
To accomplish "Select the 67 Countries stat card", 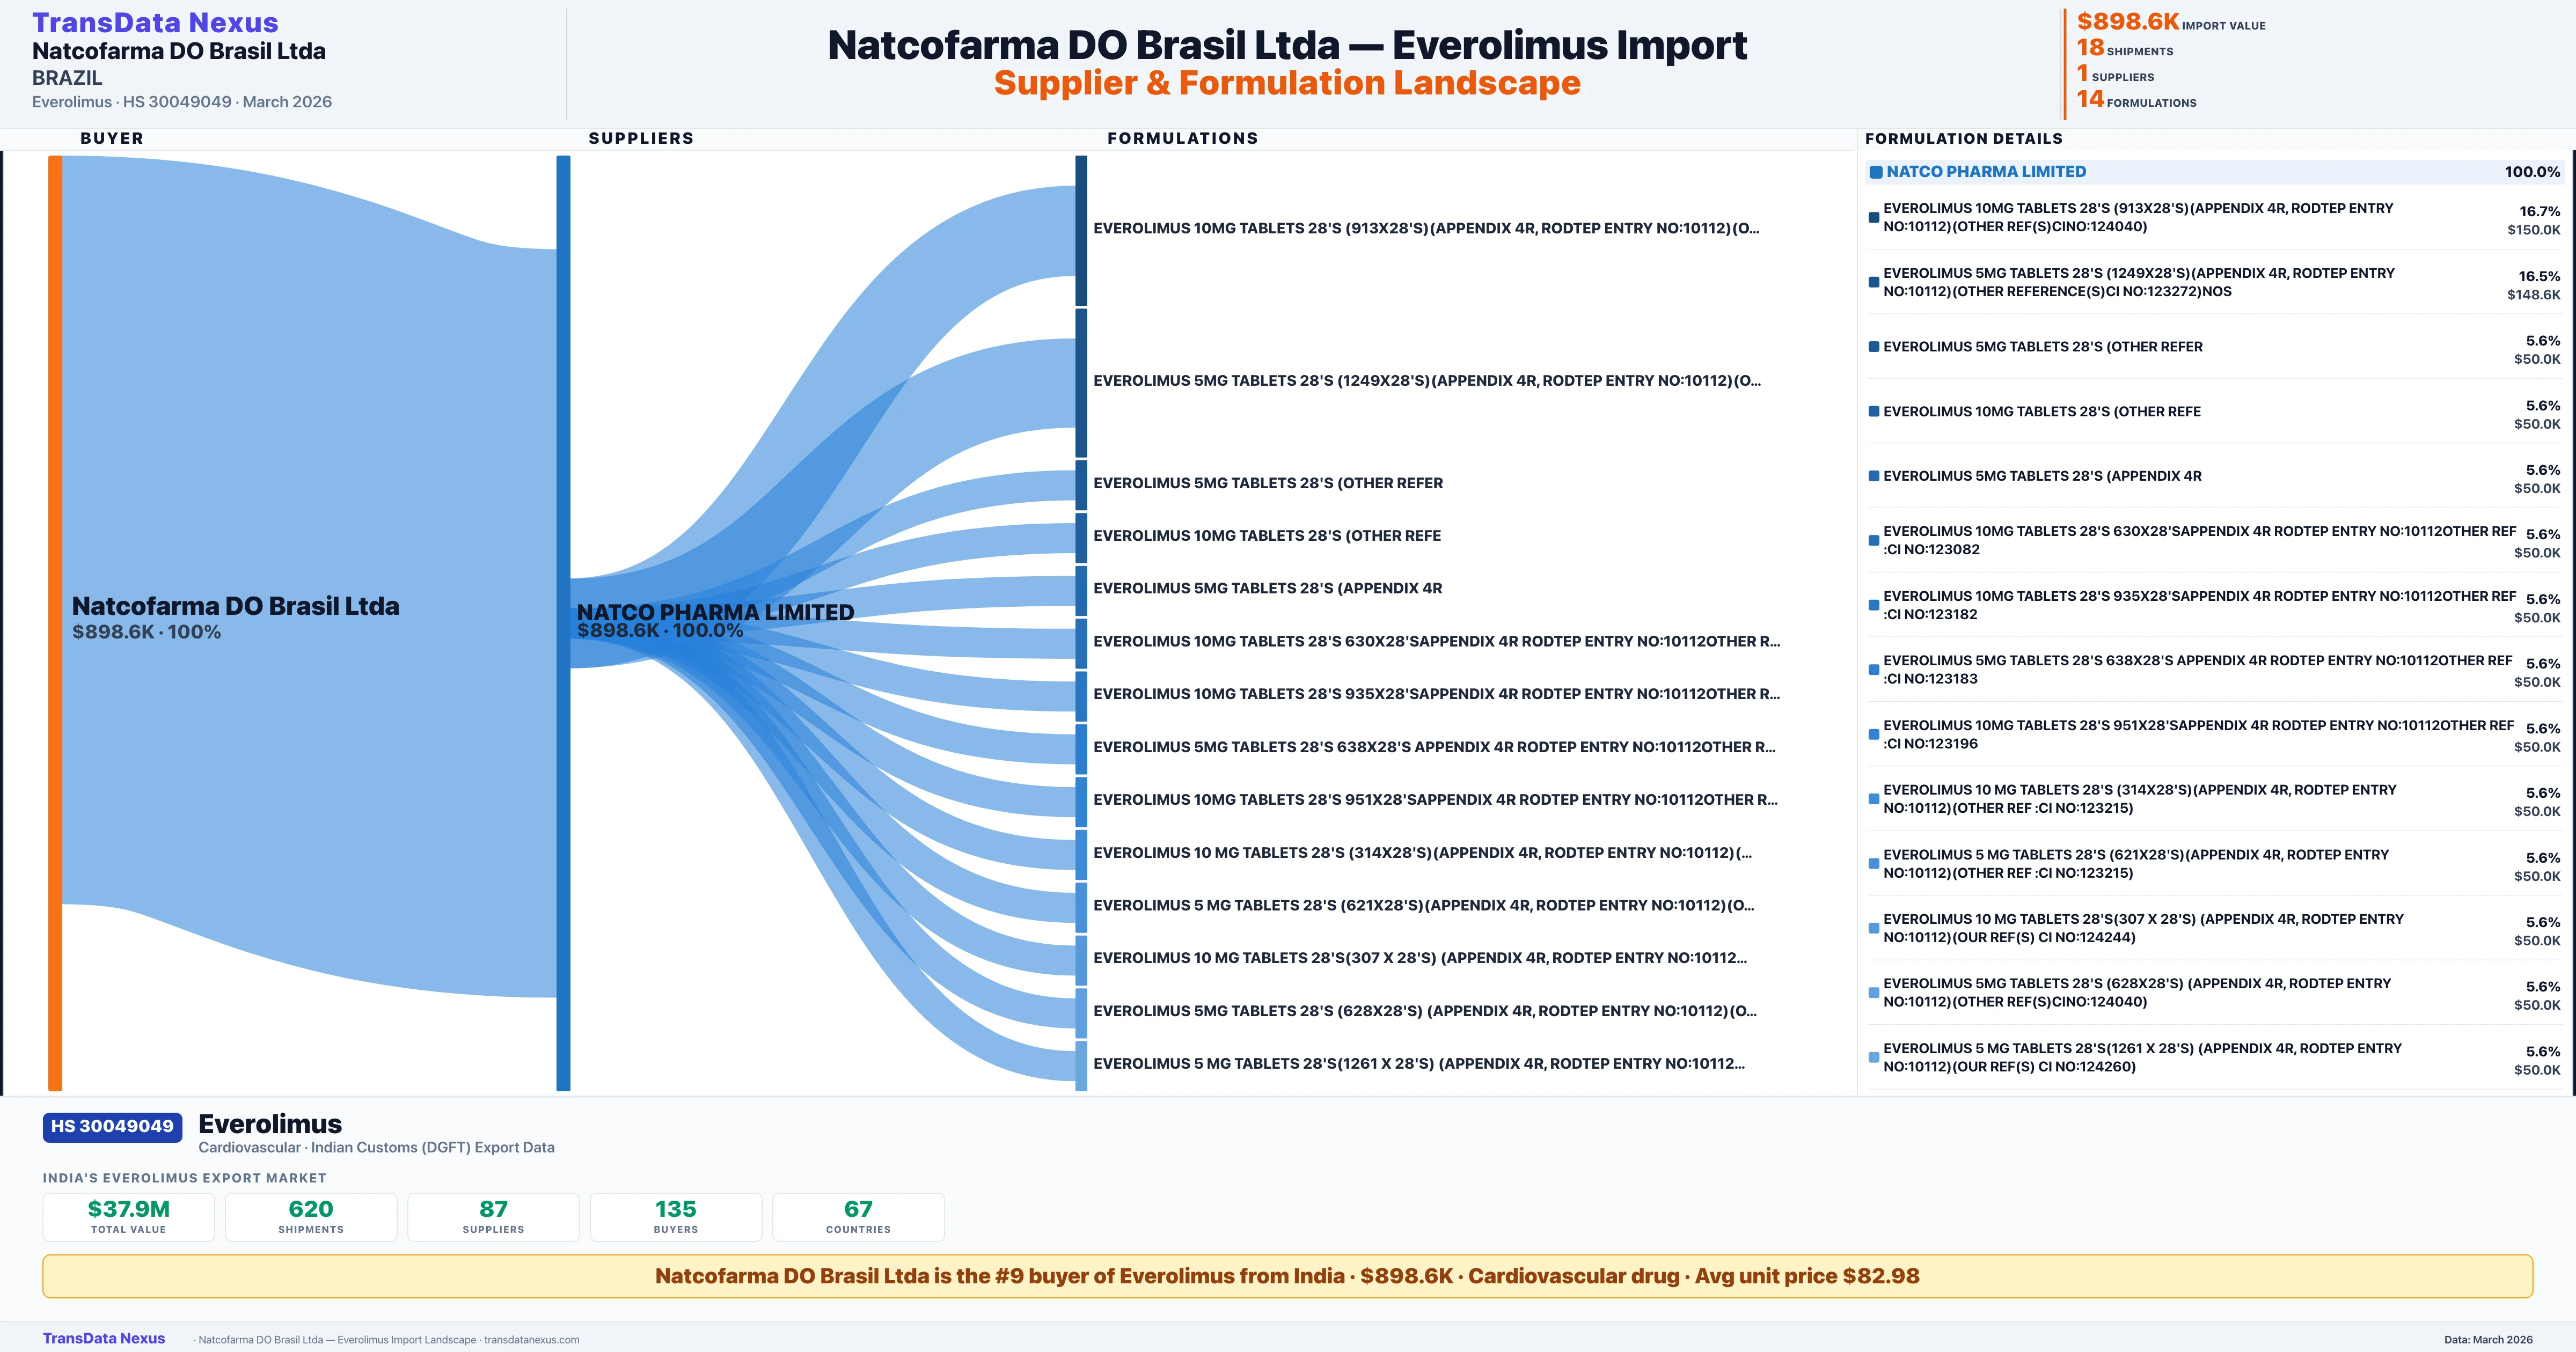I will 858,1217.
